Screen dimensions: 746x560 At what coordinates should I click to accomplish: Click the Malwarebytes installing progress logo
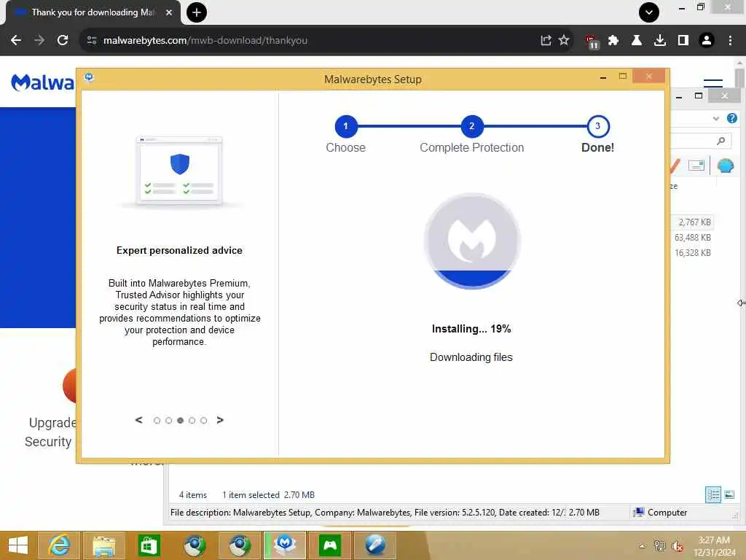point(472,241)
